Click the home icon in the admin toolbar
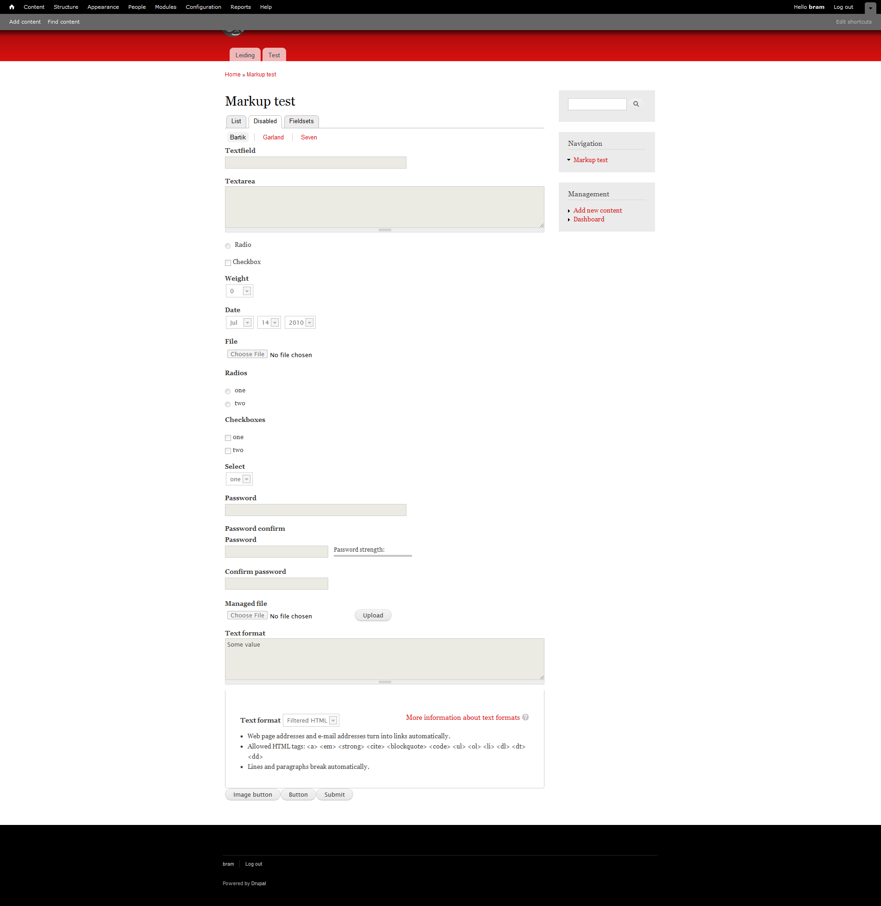 (x=11, y=7)
